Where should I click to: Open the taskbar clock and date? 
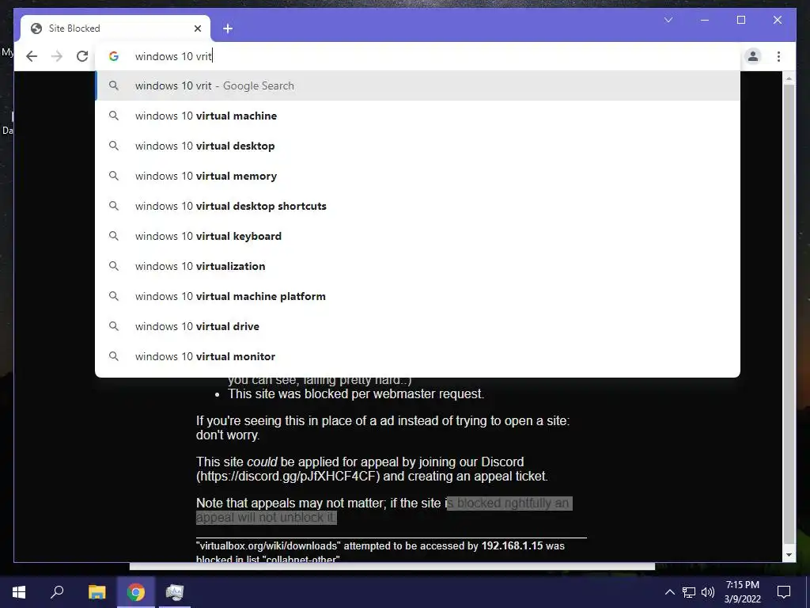tap(742, 592)
